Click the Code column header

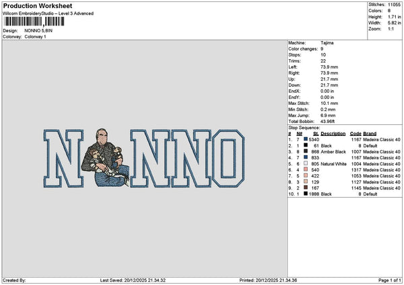point(356,134)
